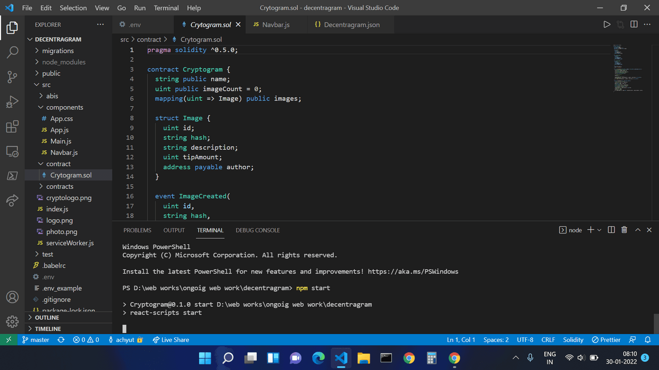659x370 pixels.
Task: Maximize the panel with up chevron
Action: pos(637,230)
